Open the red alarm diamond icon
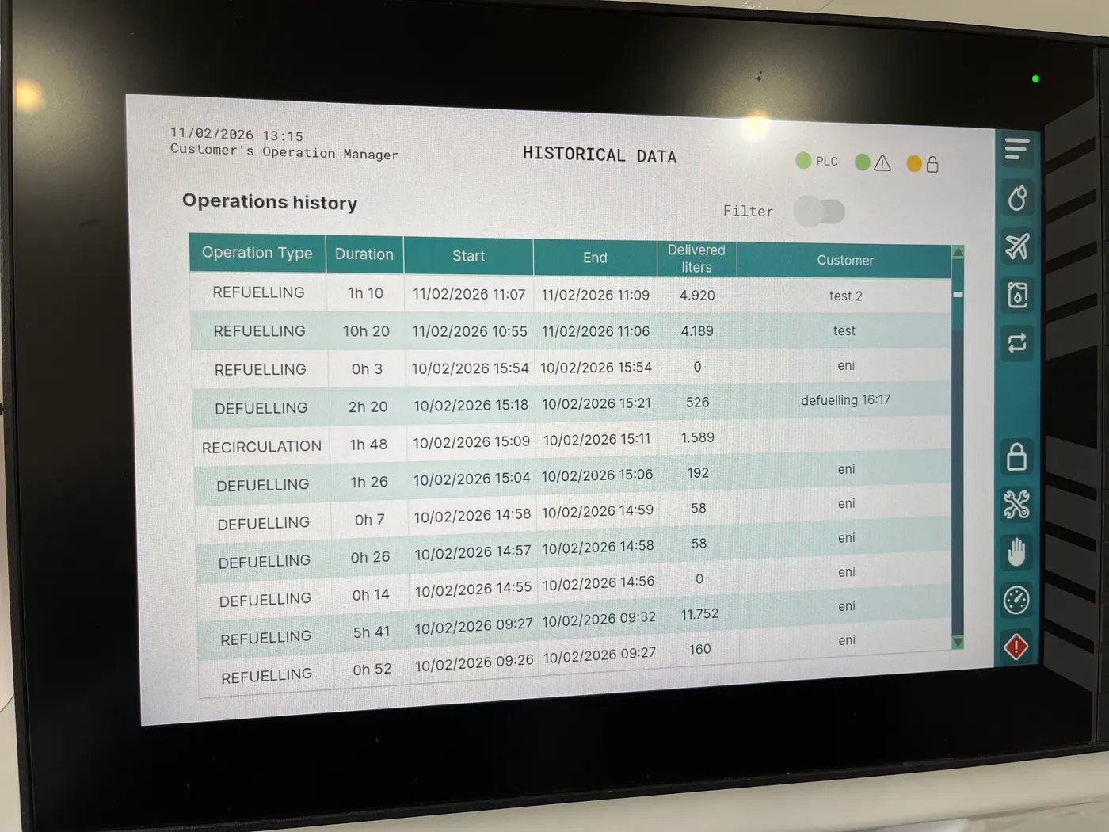 point(1016,647)
